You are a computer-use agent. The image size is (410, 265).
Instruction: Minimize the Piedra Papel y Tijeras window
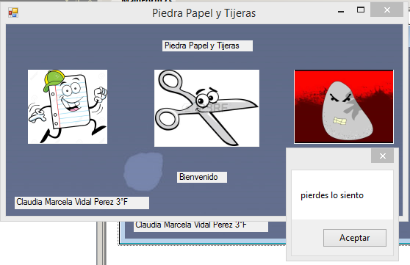tap(341, 11)
